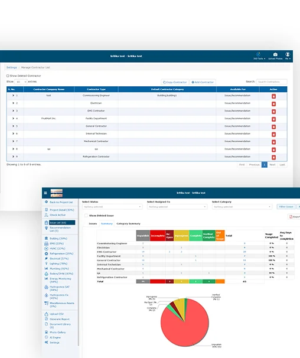Switch to the Summary tab
The image size is (300, 358).
tap(107, 223)
